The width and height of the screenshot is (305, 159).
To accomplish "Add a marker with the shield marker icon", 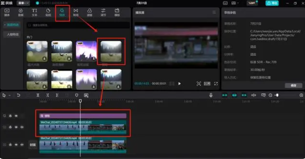I will click(x=76, y=95).
